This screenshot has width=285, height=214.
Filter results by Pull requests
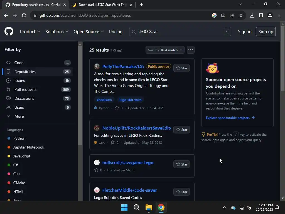38,89
